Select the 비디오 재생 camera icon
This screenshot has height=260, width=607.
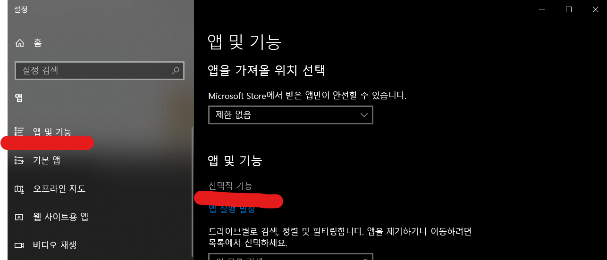tap(19, 245)
